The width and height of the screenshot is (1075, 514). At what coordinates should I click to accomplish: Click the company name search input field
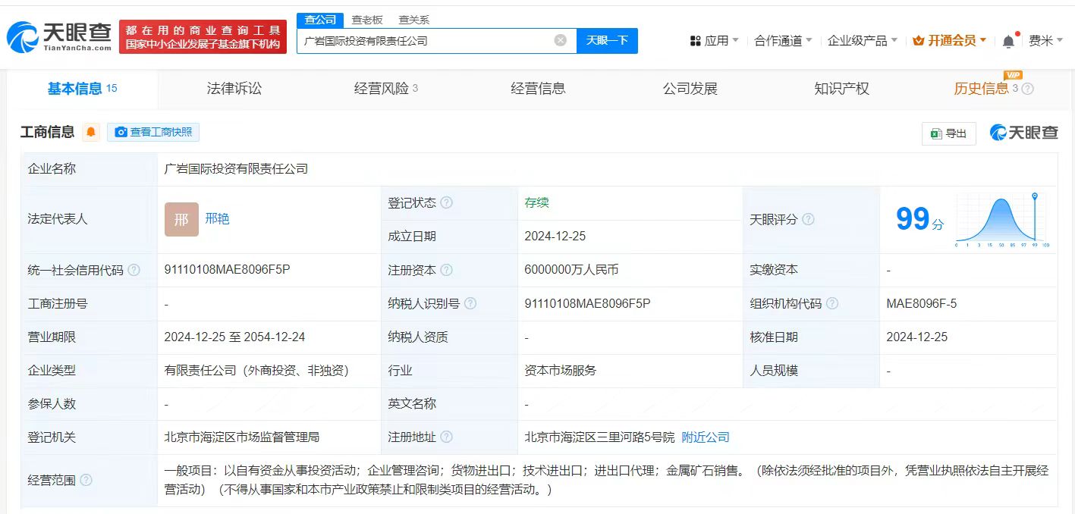pyautogui.click(x=425, y=41)
